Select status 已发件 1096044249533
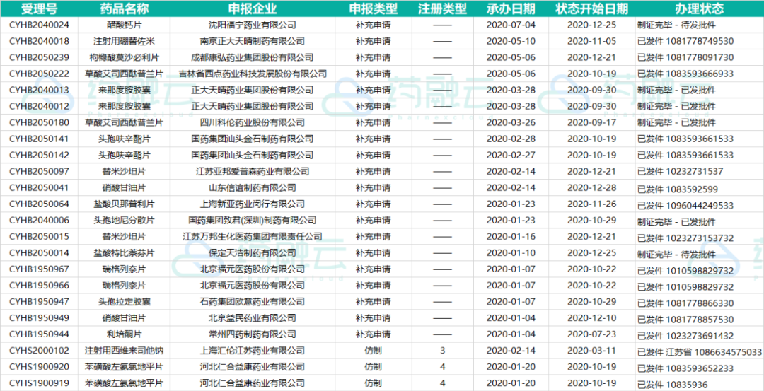This screenshot has height=391, width=764. pos(685,206)
